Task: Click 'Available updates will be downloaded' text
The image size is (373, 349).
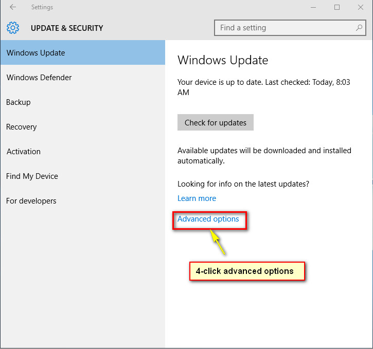Action: (x=264, y=156)
